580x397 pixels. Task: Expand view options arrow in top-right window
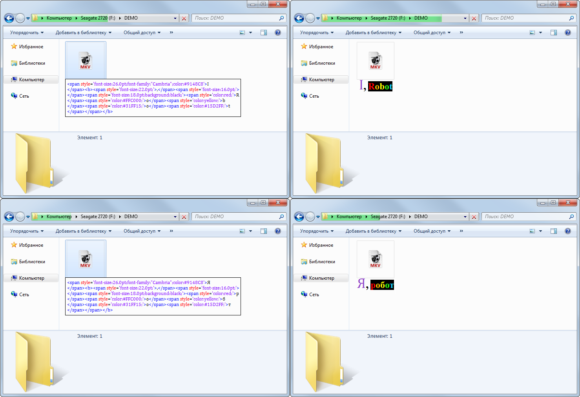[540, 33]
